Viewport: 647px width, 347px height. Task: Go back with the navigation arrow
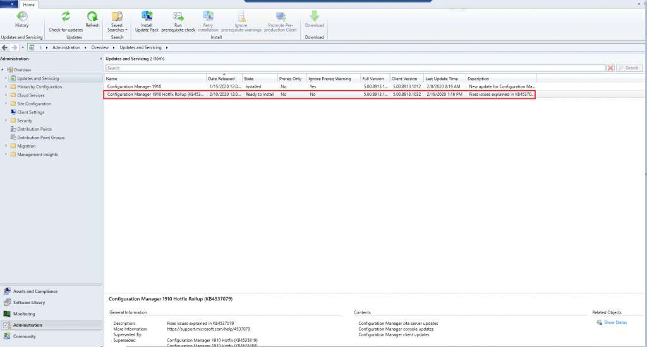[5, 47]
